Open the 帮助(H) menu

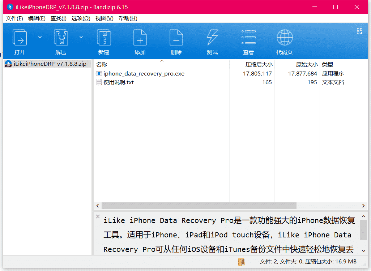pos(128,18)
